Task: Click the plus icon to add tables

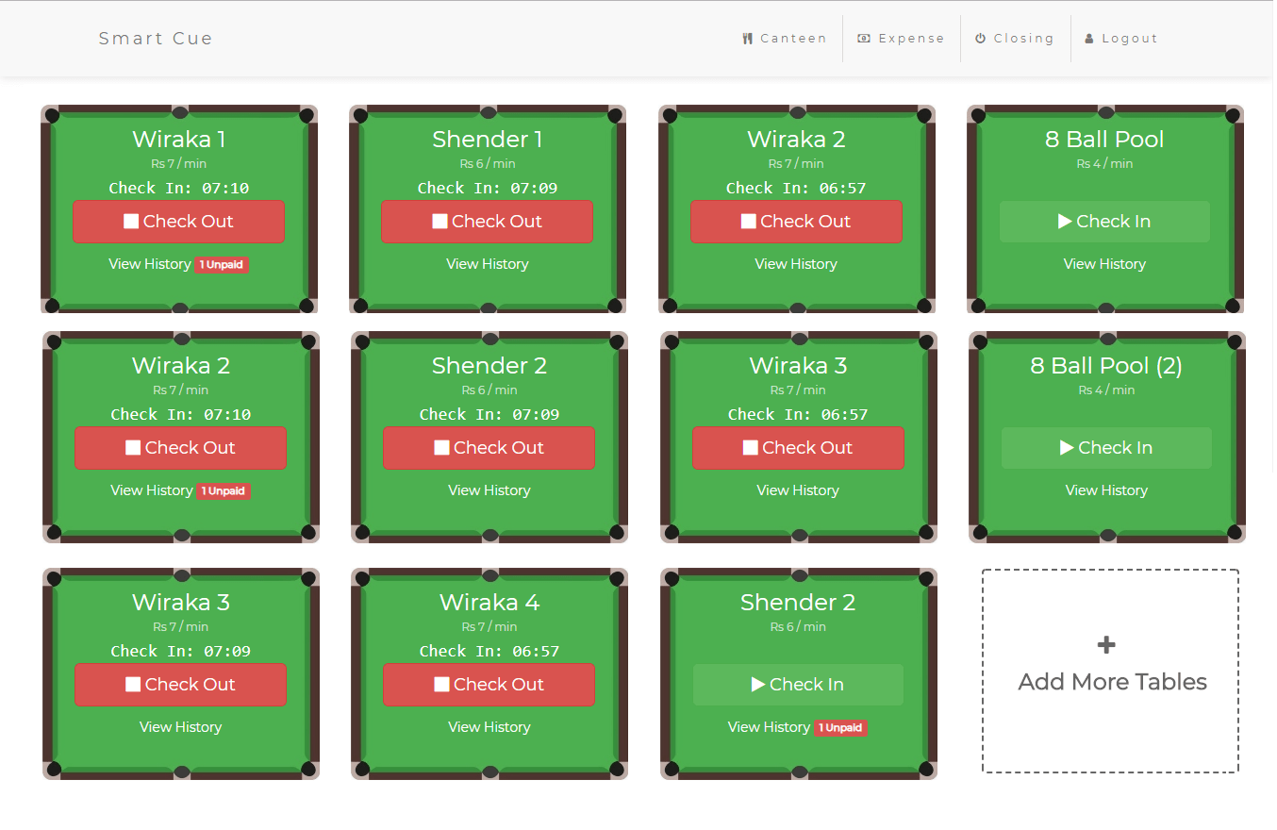Action: tap(1106, 645)
